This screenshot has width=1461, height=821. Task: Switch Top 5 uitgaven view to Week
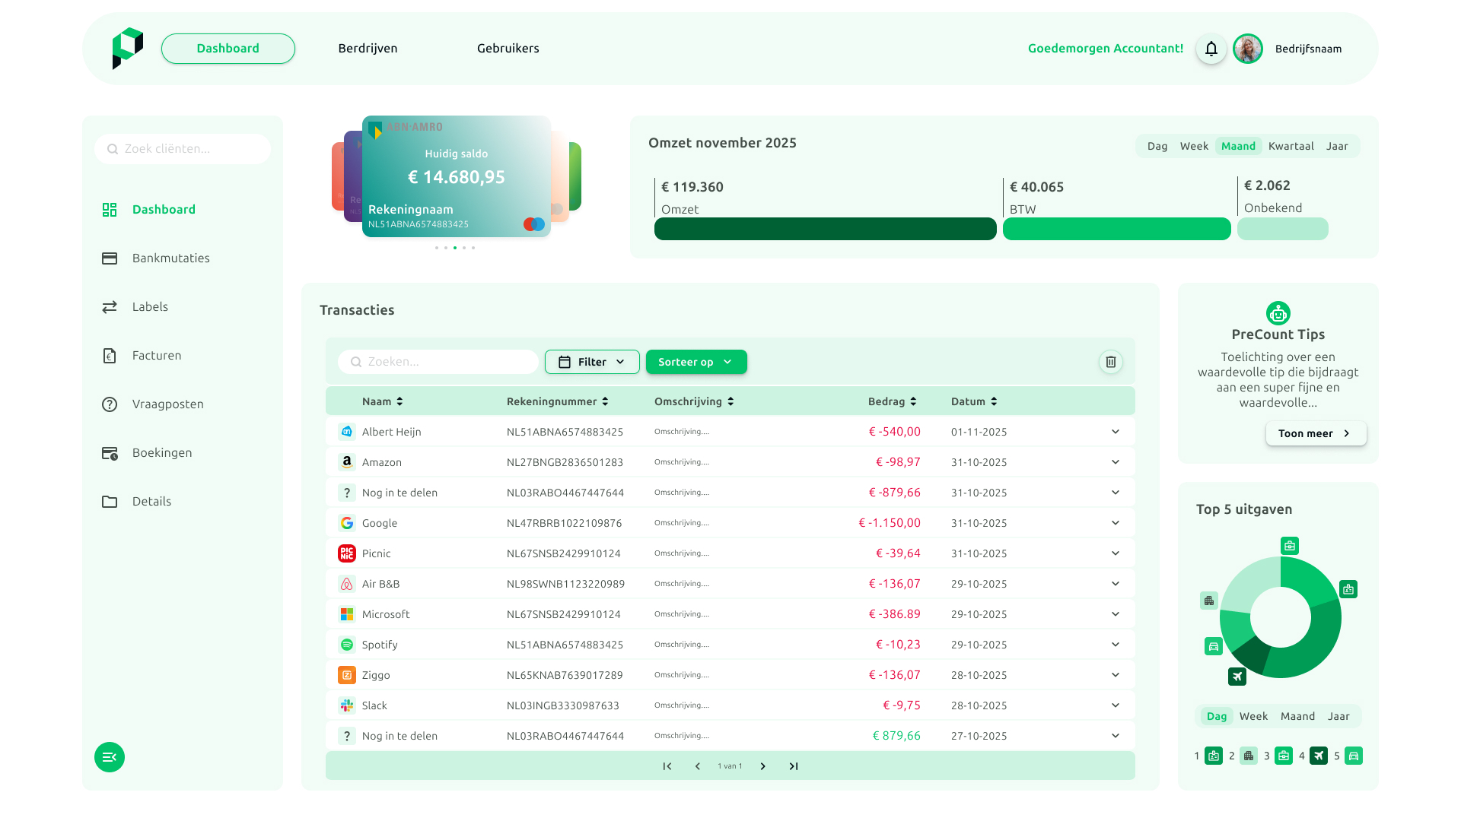coord(1253,715)
